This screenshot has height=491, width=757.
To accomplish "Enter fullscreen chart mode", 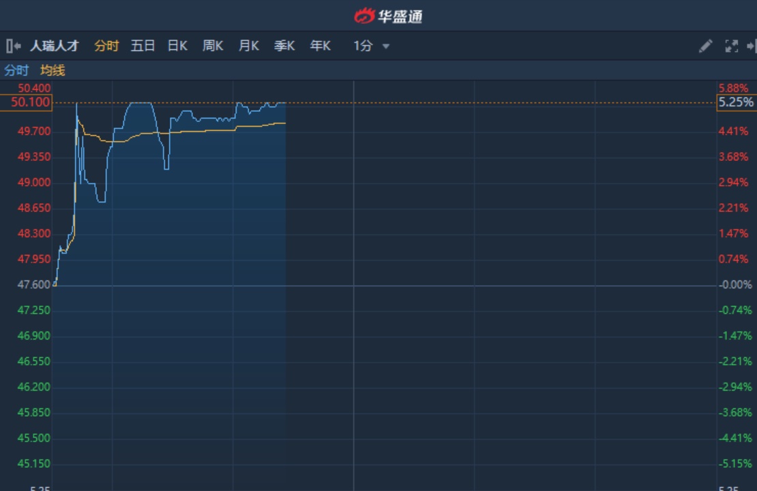I will coord(731,46).
